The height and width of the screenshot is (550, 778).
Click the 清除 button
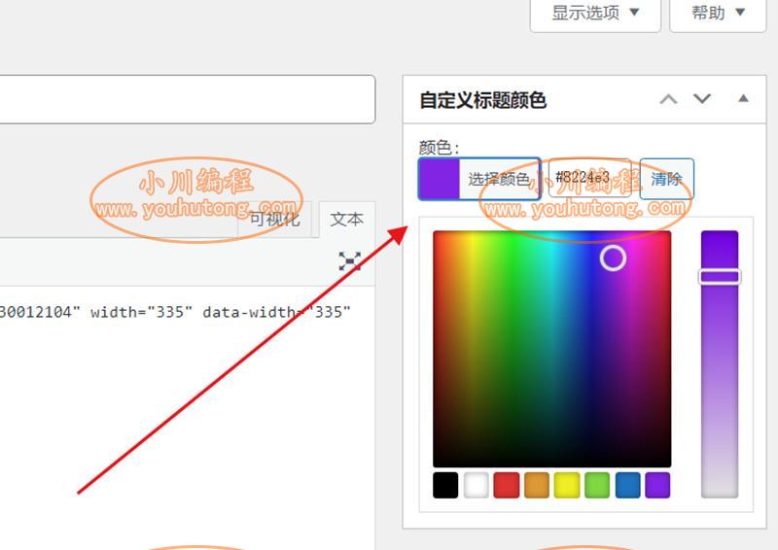(x=666, y=179)
